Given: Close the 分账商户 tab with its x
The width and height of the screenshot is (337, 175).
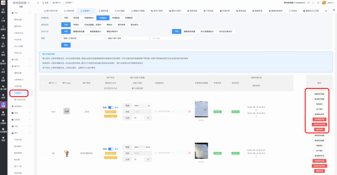Looking at the screenshot, I should [x=92, y=11].
